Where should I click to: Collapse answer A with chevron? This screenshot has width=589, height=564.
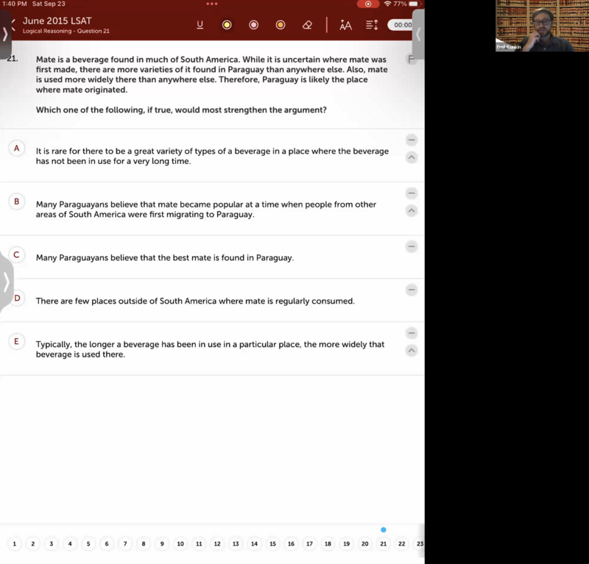point(412,157)
